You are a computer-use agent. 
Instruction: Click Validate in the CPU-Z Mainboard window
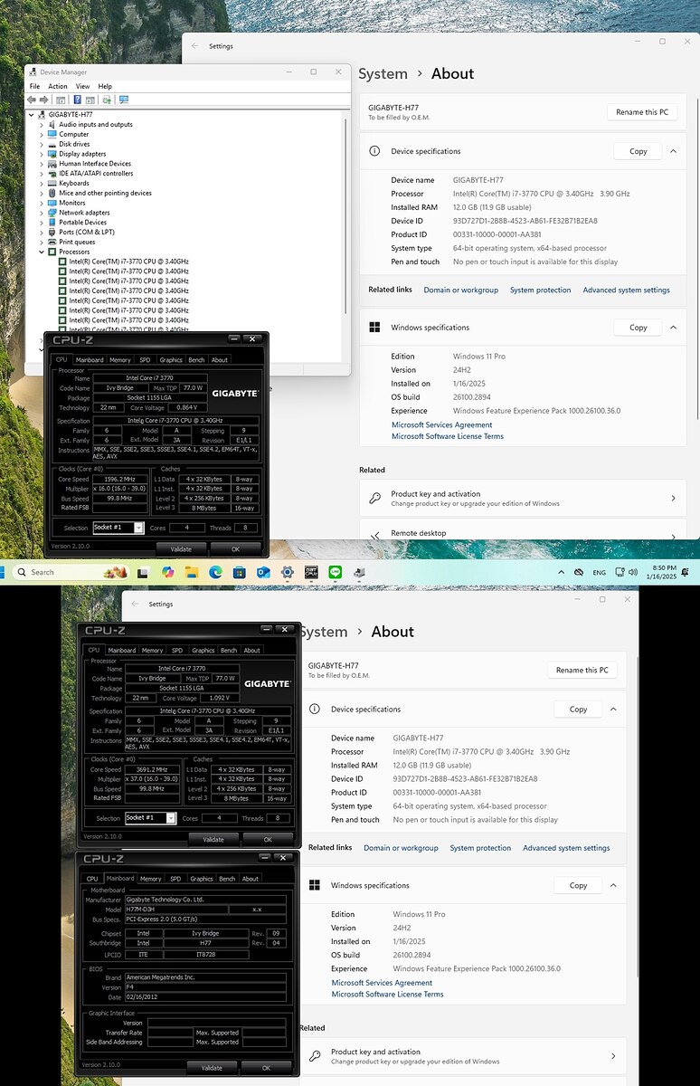212,1068
